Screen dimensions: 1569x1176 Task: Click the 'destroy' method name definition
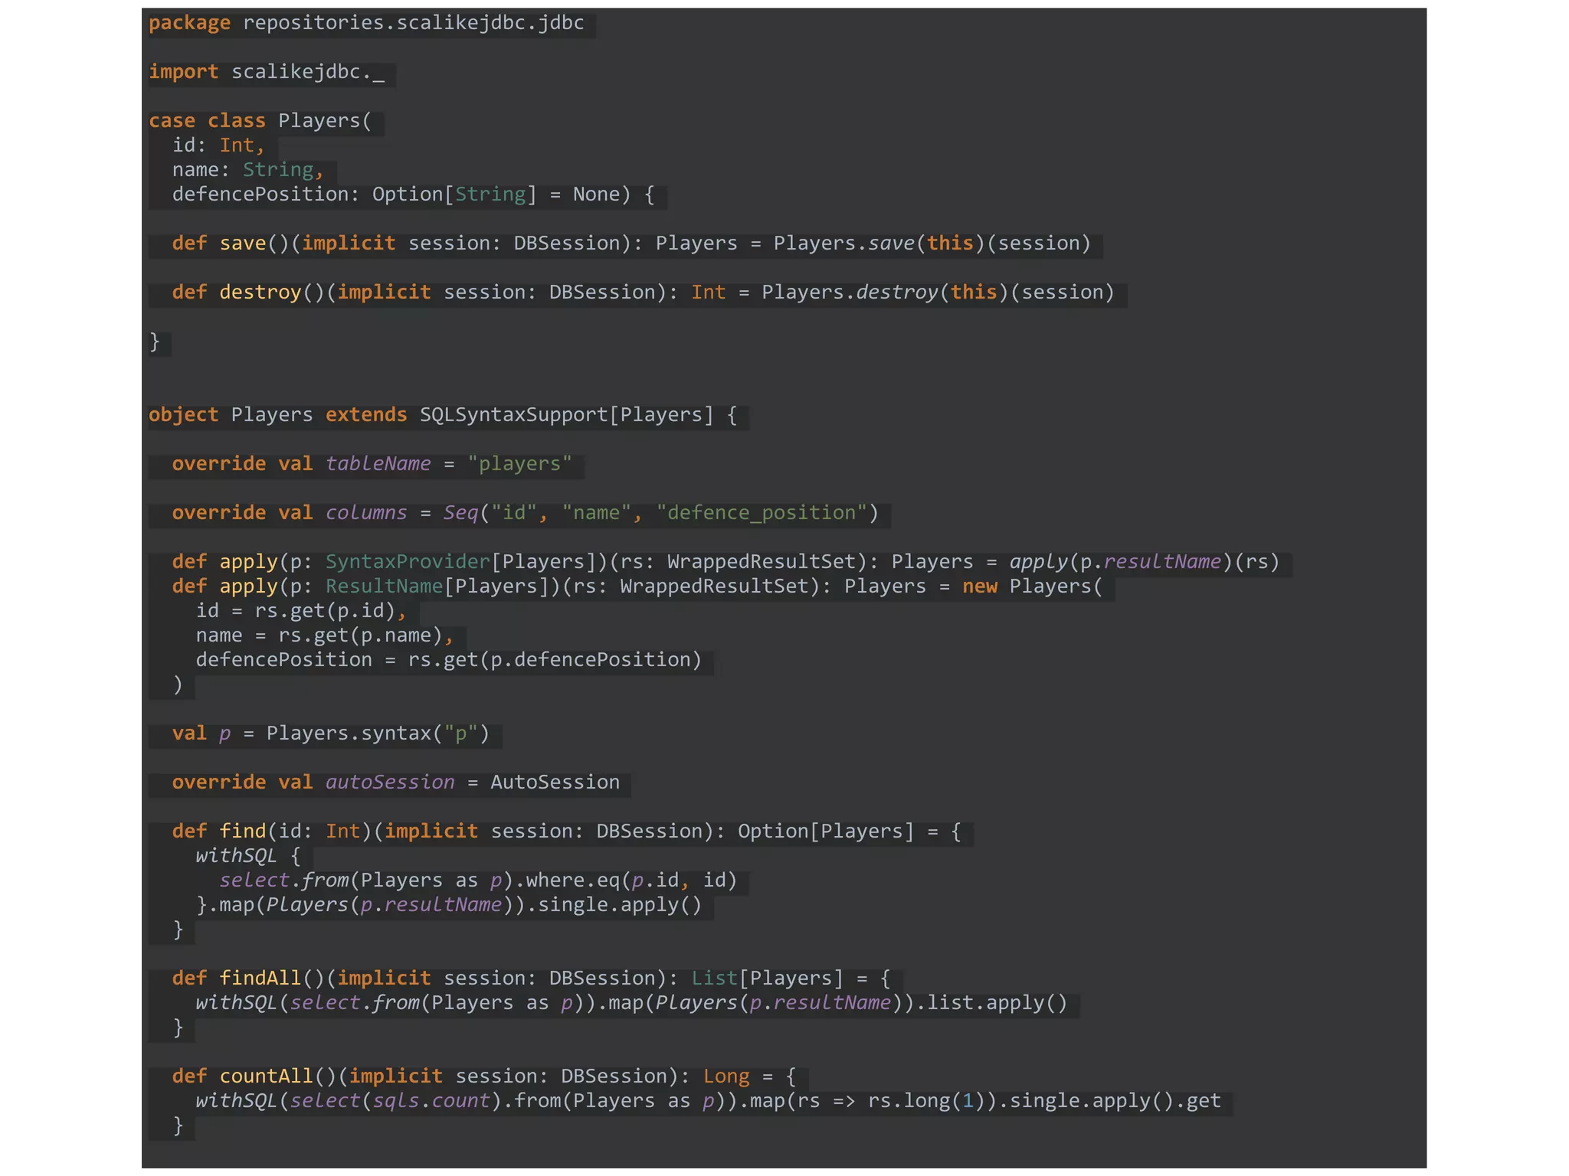pyautogui.click(x=260, y=292)
